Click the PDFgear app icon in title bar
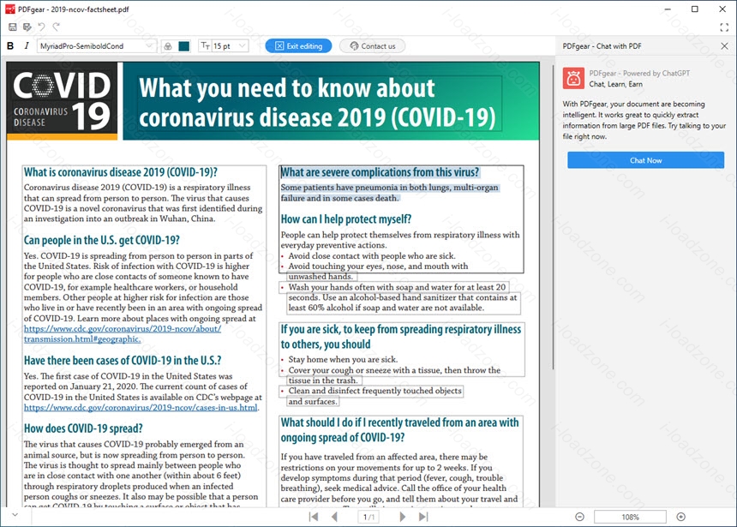This screenshot has width=737, height=527. pos(10,9)
